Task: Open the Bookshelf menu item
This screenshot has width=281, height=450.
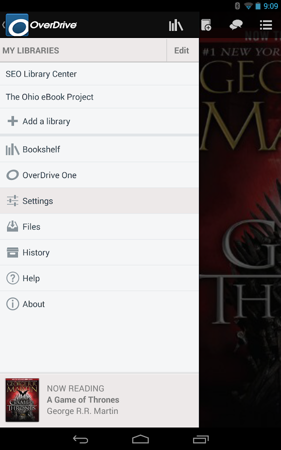Action: [x=99, y=149]
